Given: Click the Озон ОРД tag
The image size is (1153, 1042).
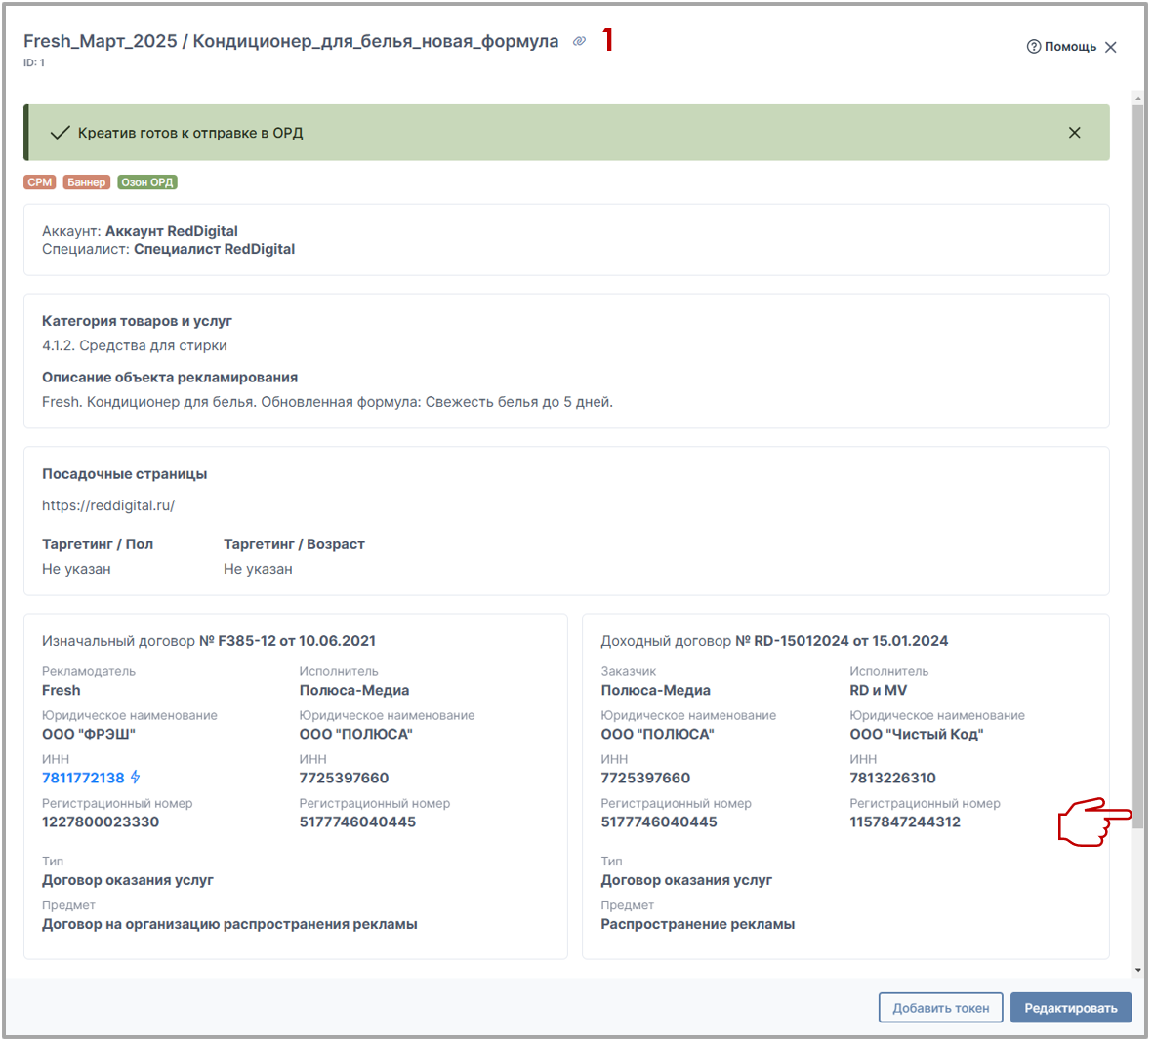Looking at the screenshot, I should pyautogui.click(x=147, y=182).
